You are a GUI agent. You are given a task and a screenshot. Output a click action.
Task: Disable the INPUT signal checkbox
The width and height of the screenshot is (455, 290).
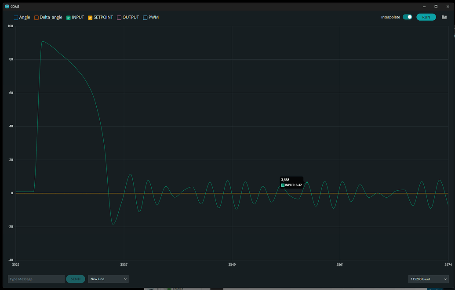coord(68,17)
